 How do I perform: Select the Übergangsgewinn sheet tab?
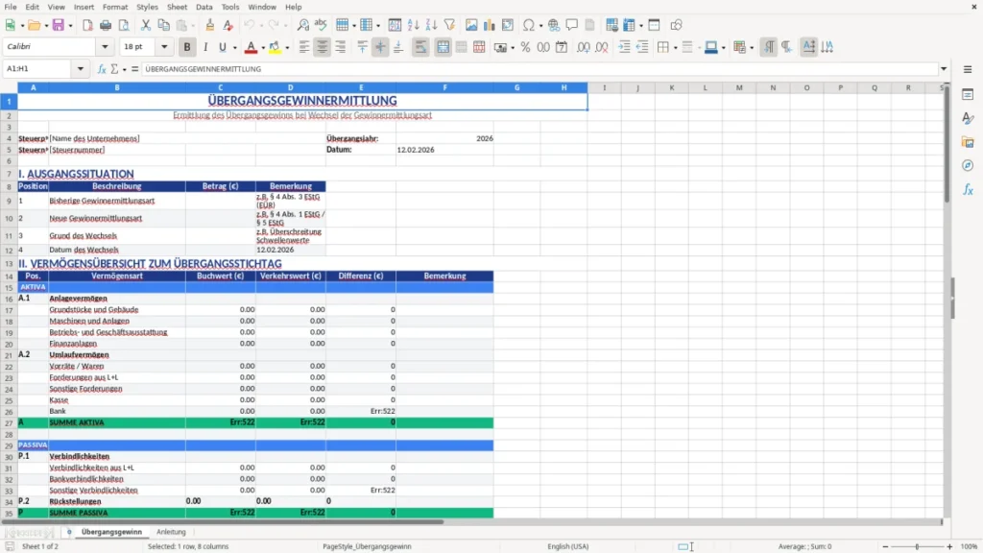tap(111, 532)
